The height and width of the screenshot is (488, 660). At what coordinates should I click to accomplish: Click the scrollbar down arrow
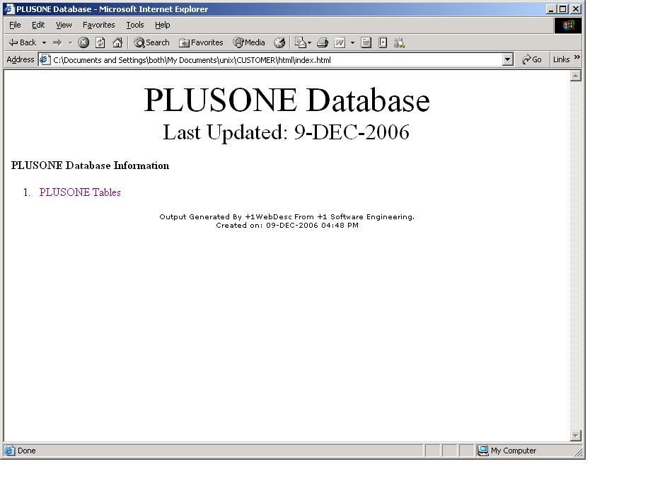[575, 436]
